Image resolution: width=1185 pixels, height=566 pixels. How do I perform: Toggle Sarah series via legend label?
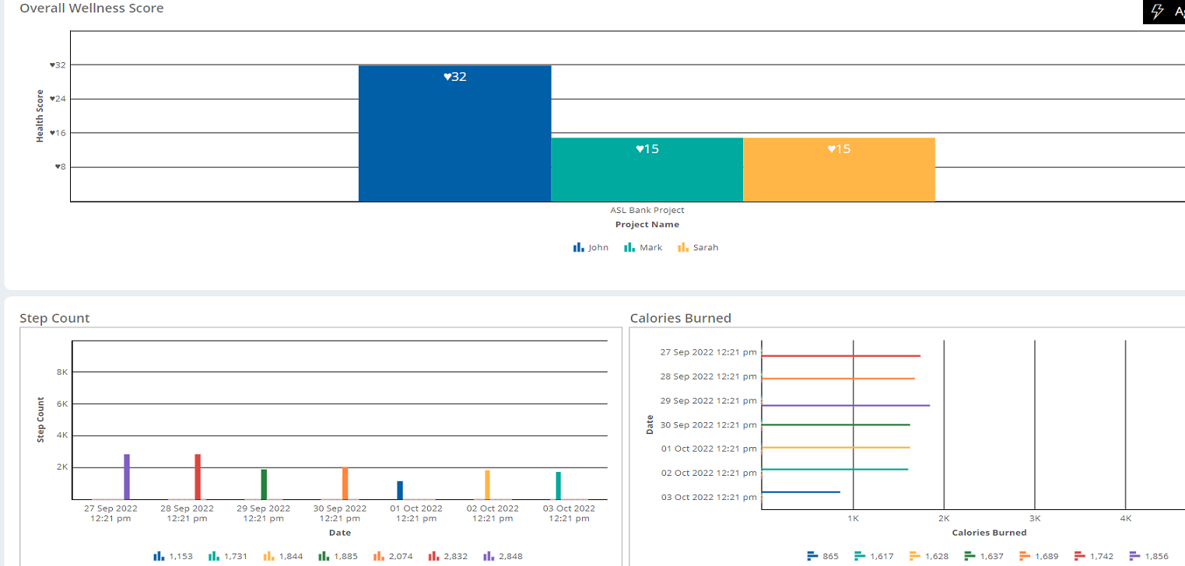[x=706, y=247]
